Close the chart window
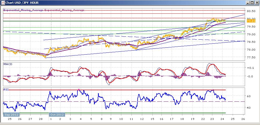This screenshot has width=260, height=125. point(256,3)
